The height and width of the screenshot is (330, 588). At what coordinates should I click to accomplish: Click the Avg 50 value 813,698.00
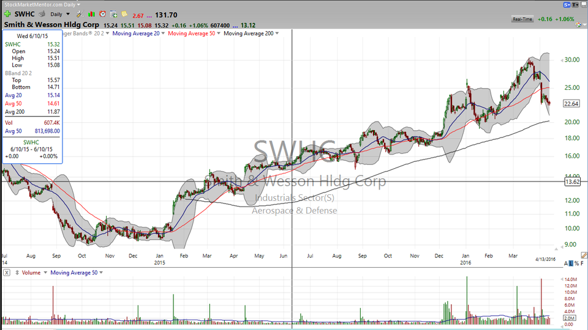(47, 131)
